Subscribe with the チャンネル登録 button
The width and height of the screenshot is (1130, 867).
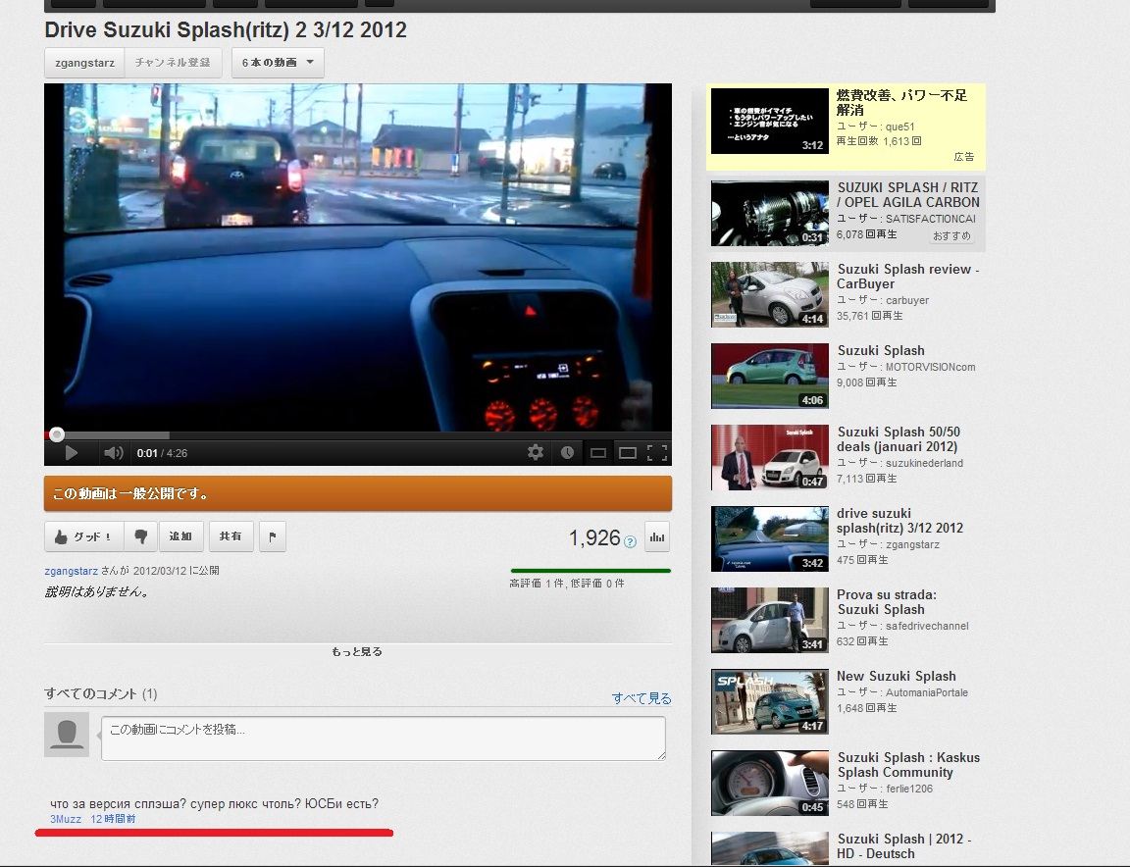(173, 63)
